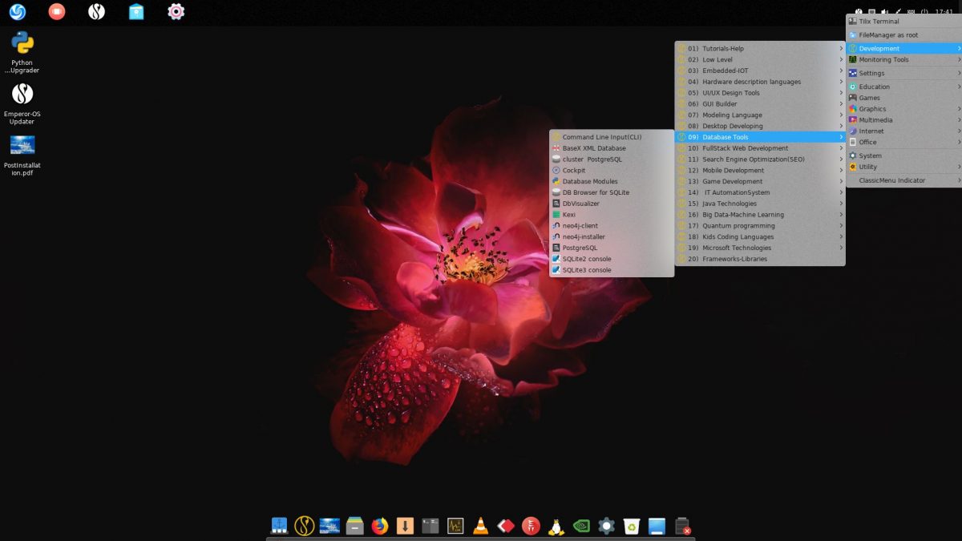The height and width of the screenshot is (541, 962).
Task: Click the volume speaker icon in tray
Action: [884, 12]
